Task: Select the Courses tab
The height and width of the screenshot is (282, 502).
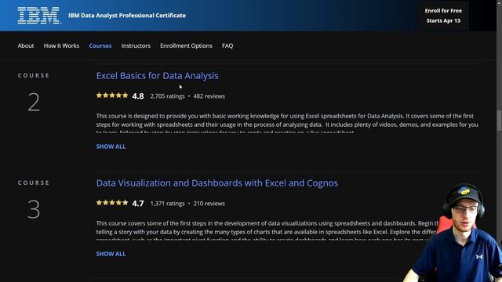Action: click(x=100, y=45)
